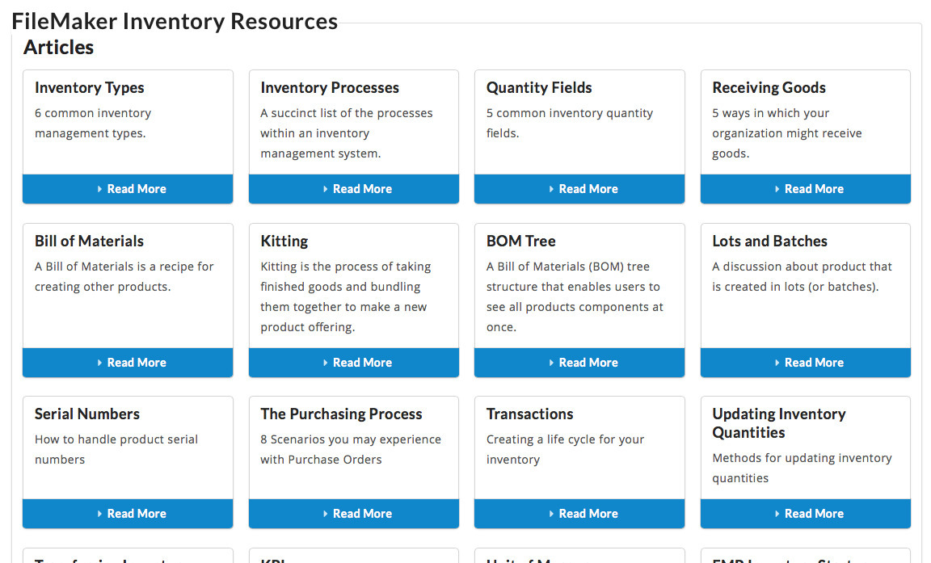Open the Updating Inventory Quantities article

[806, 513]
